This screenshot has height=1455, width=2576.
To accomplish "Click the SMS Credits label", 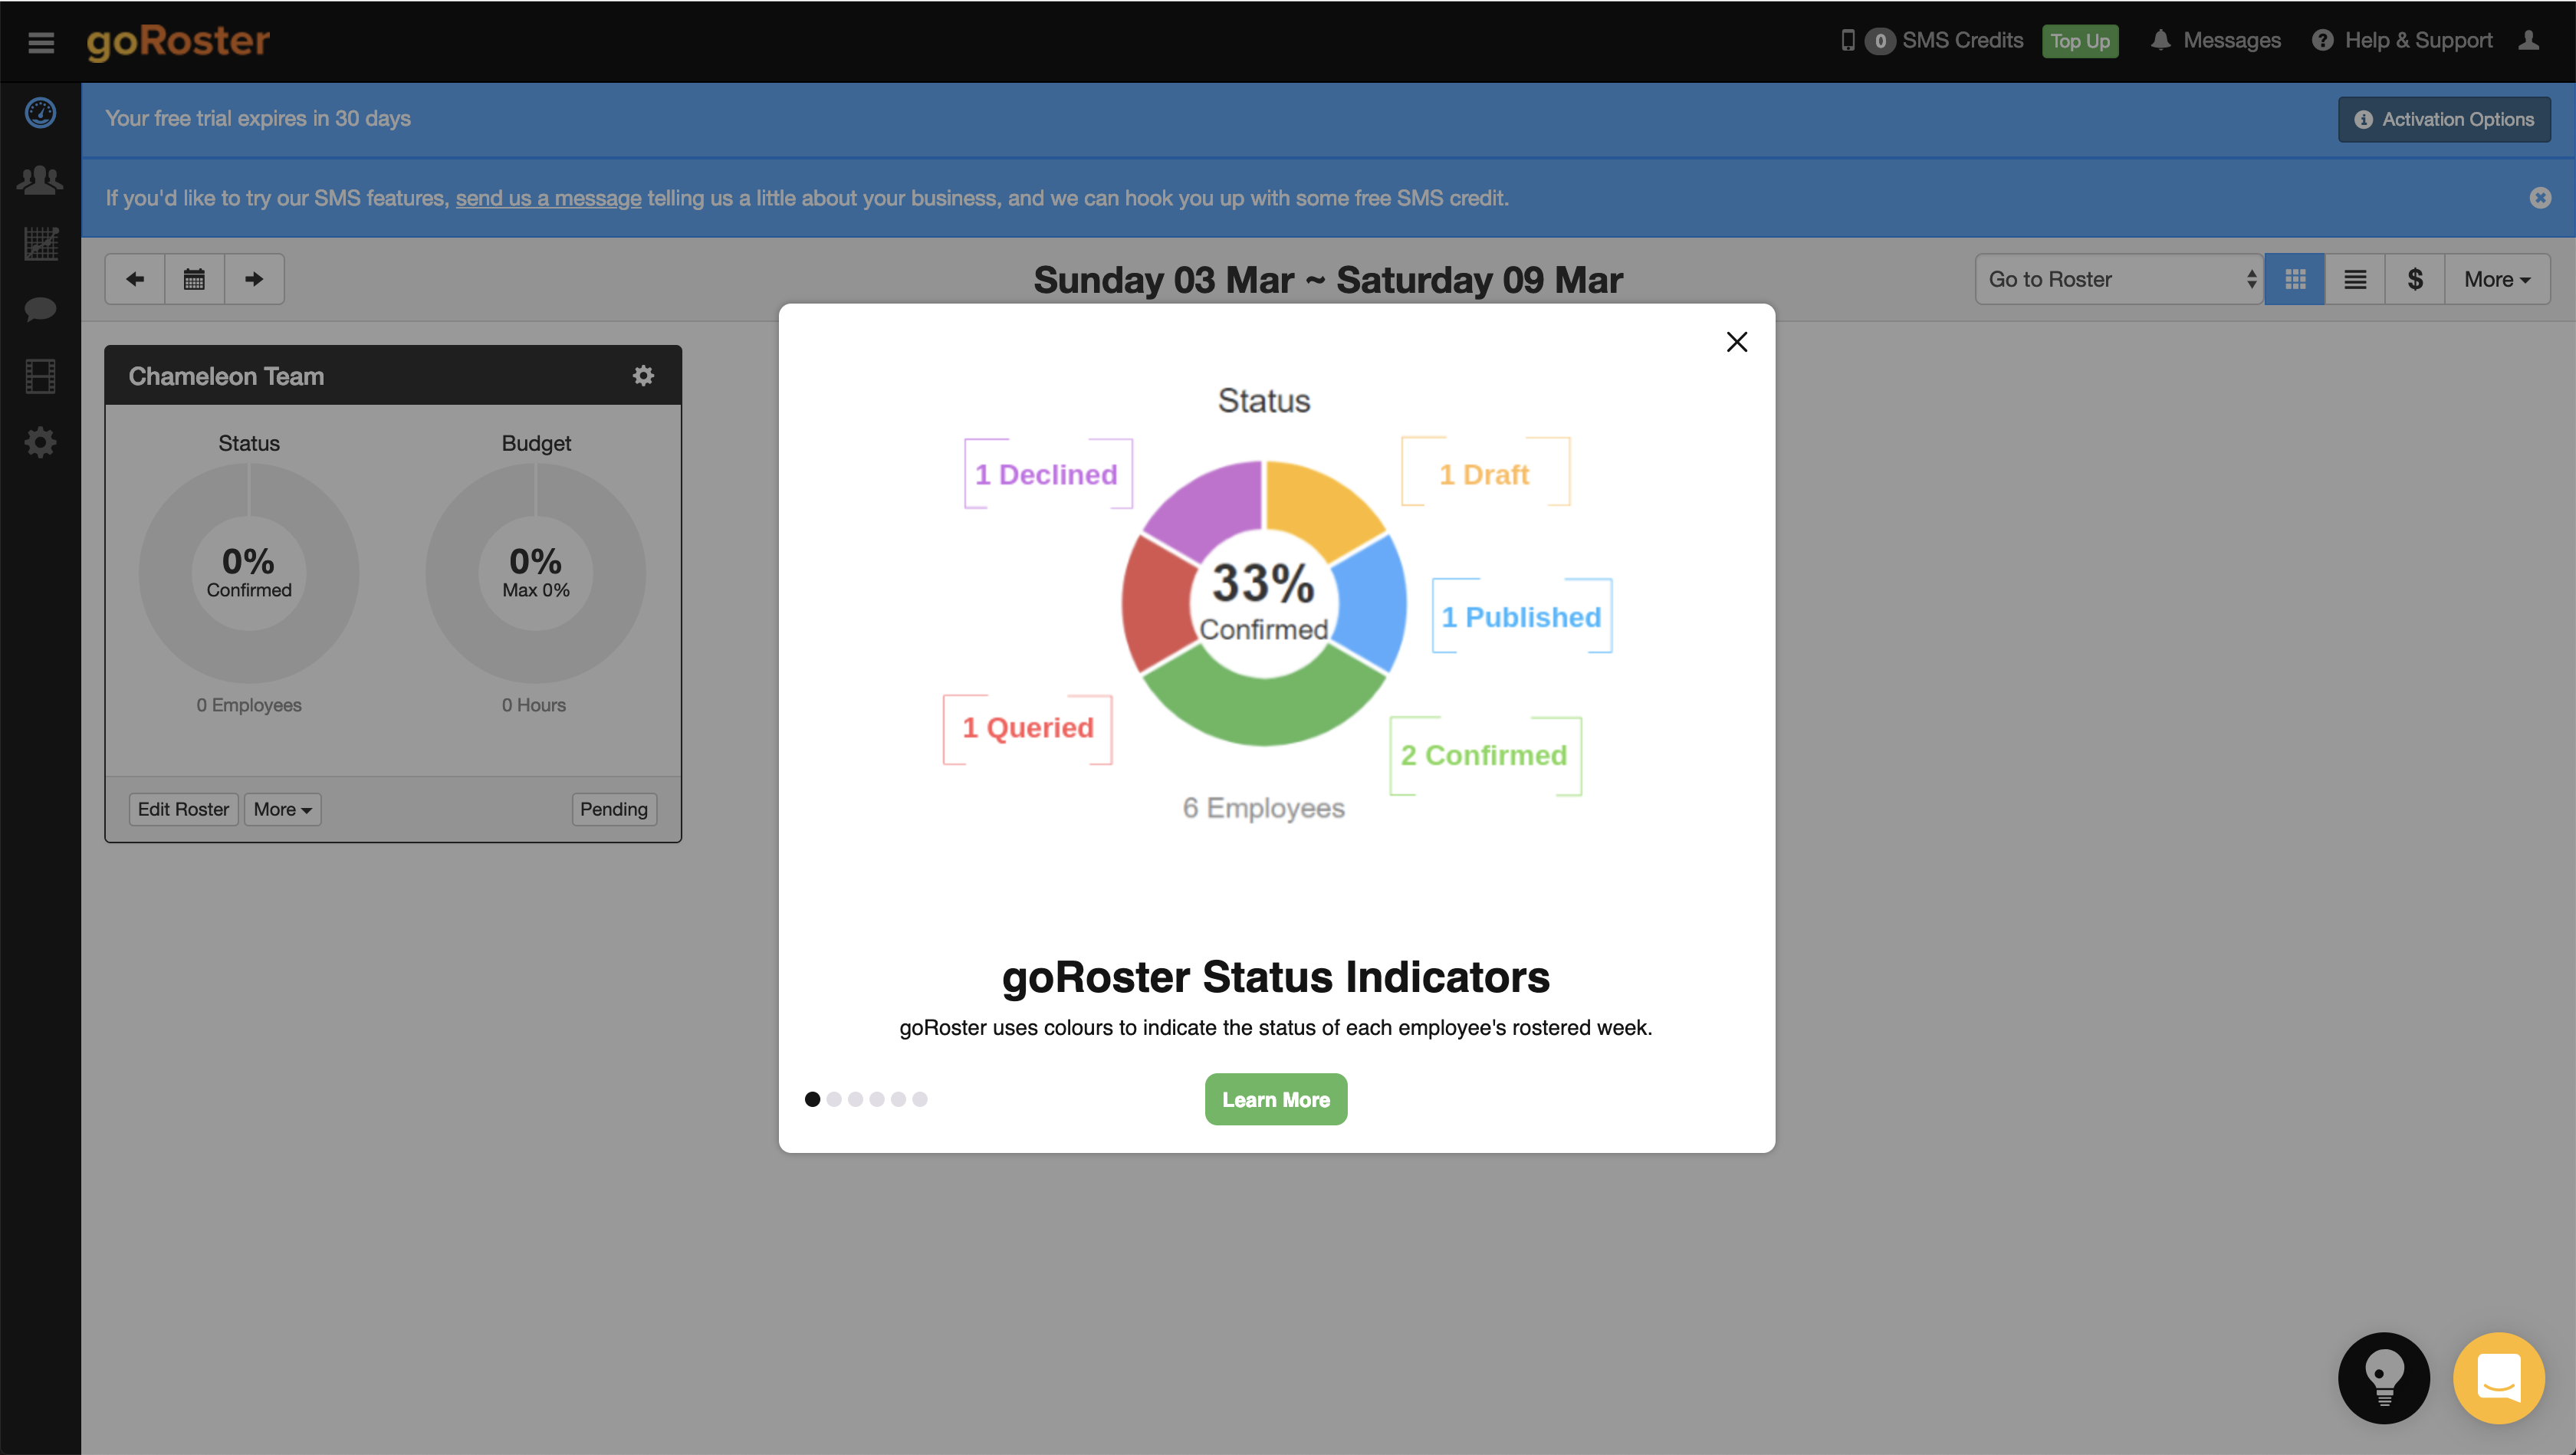I will [1962, 40].
